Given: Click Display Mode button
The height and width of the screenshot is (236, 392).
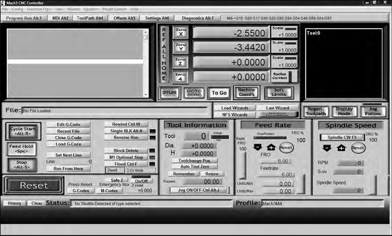Looking at the screenshot, I should point(344,111).
